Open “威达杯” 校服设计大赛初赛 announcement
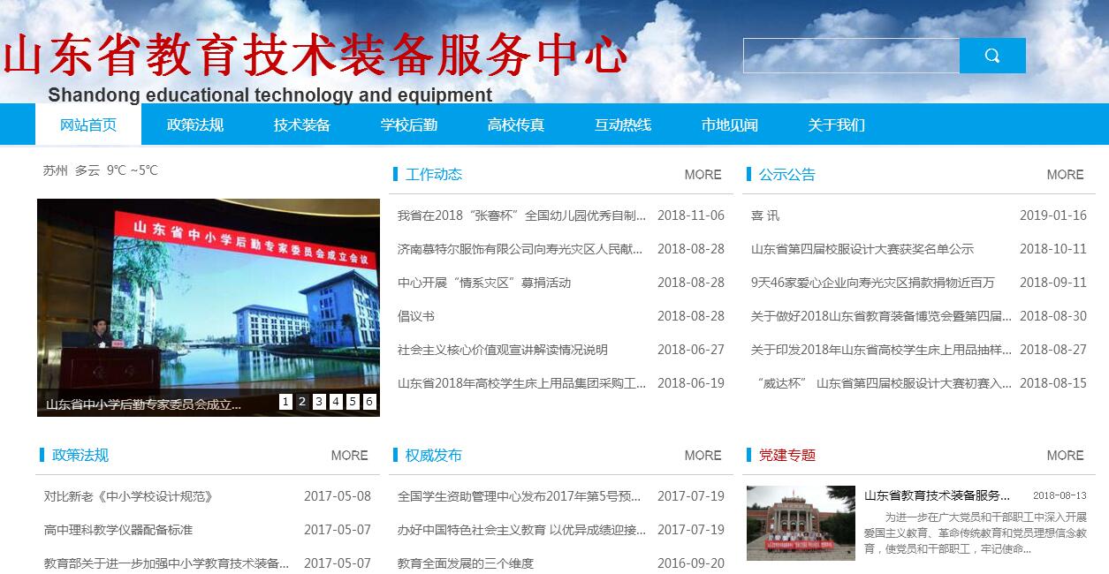Viewport: 1109px width, 574px height. 885,383
